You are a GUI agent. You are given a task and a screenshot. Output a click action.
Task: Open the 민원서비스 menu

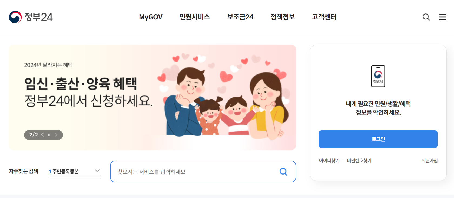[195, 17]
